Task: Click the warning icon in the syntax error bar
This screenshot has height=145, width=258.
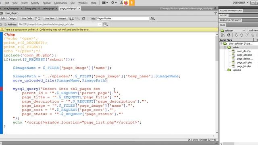Action: tap(2, 29)
